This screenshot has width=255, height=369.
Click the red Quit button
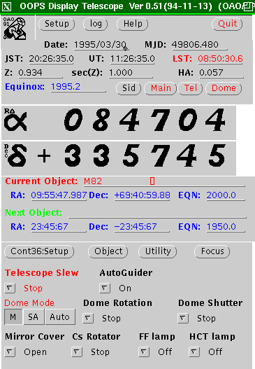click(227, 24)
